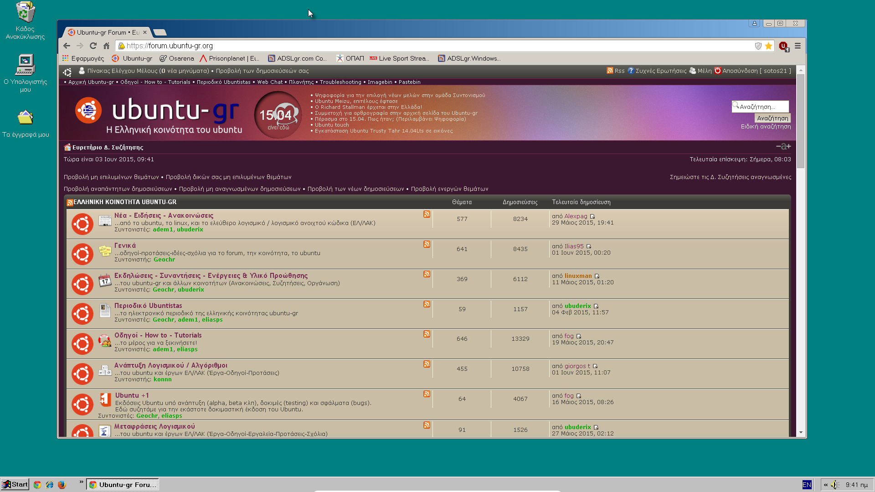Mark forums read via Σημειώστε link
The image size is (875, 492).
tap(731, 177)
